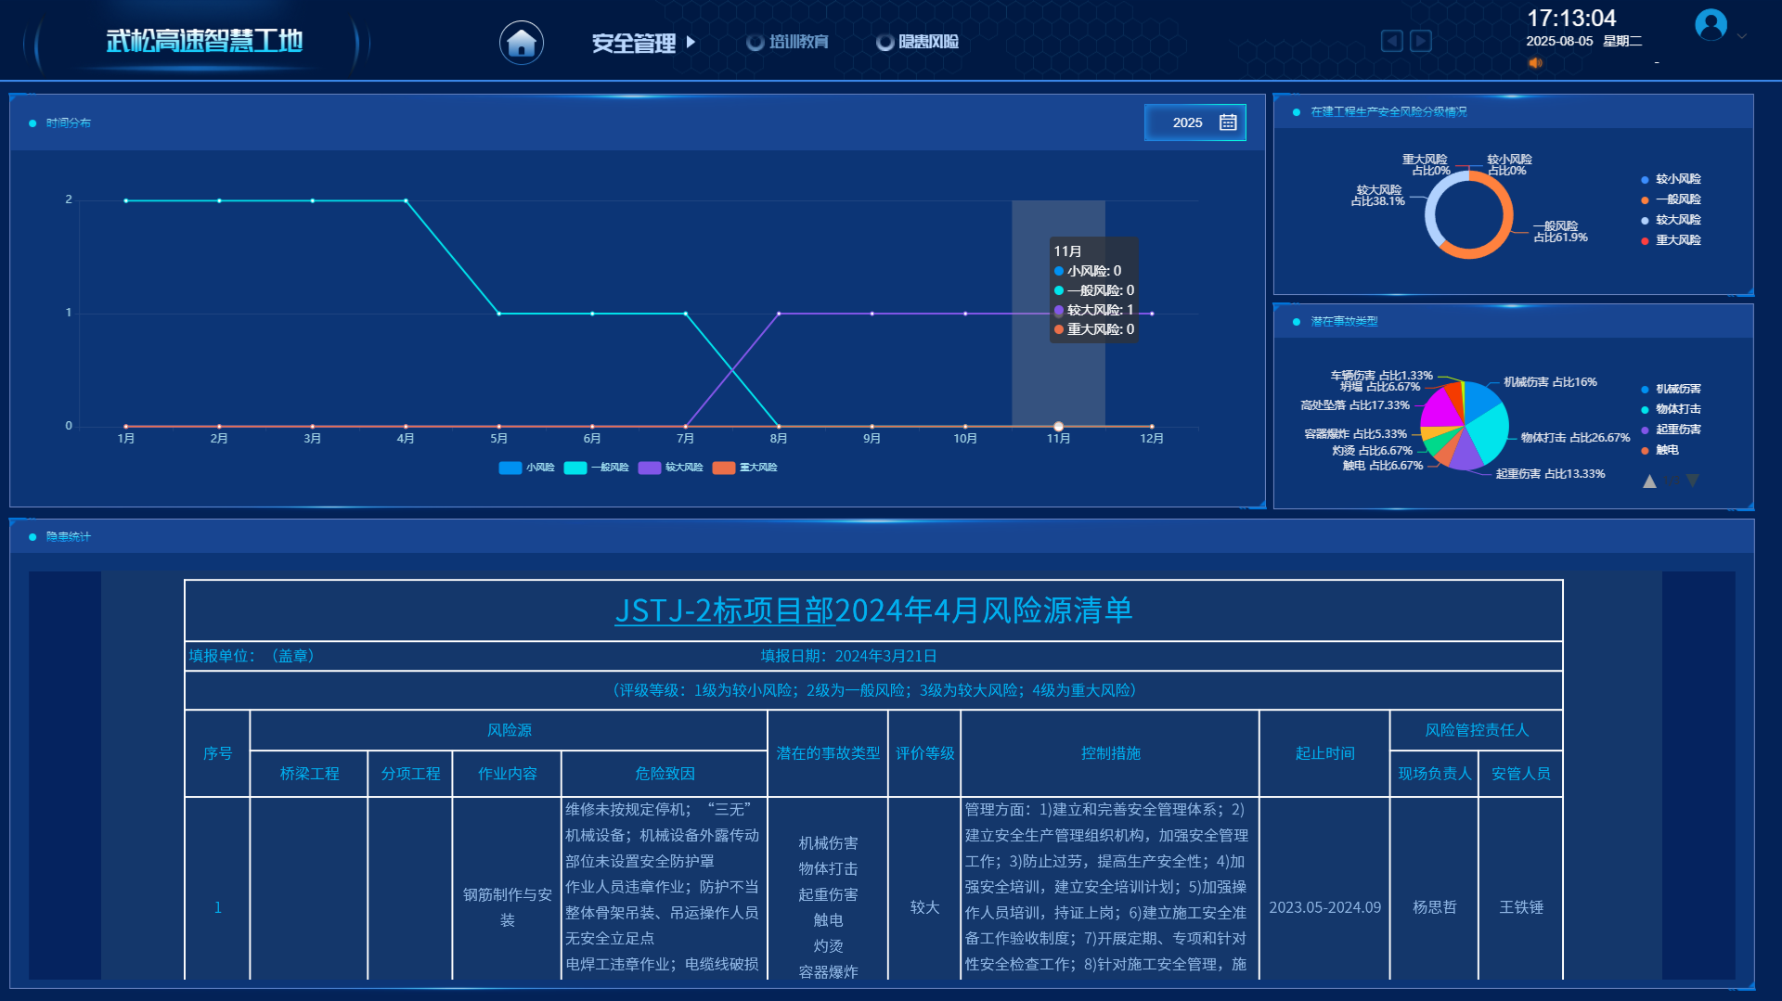The height and width of the screenshot is (1001, 1782).
Task: Switch to the 隐患风险 tab
Action: [x=918, y=42]
